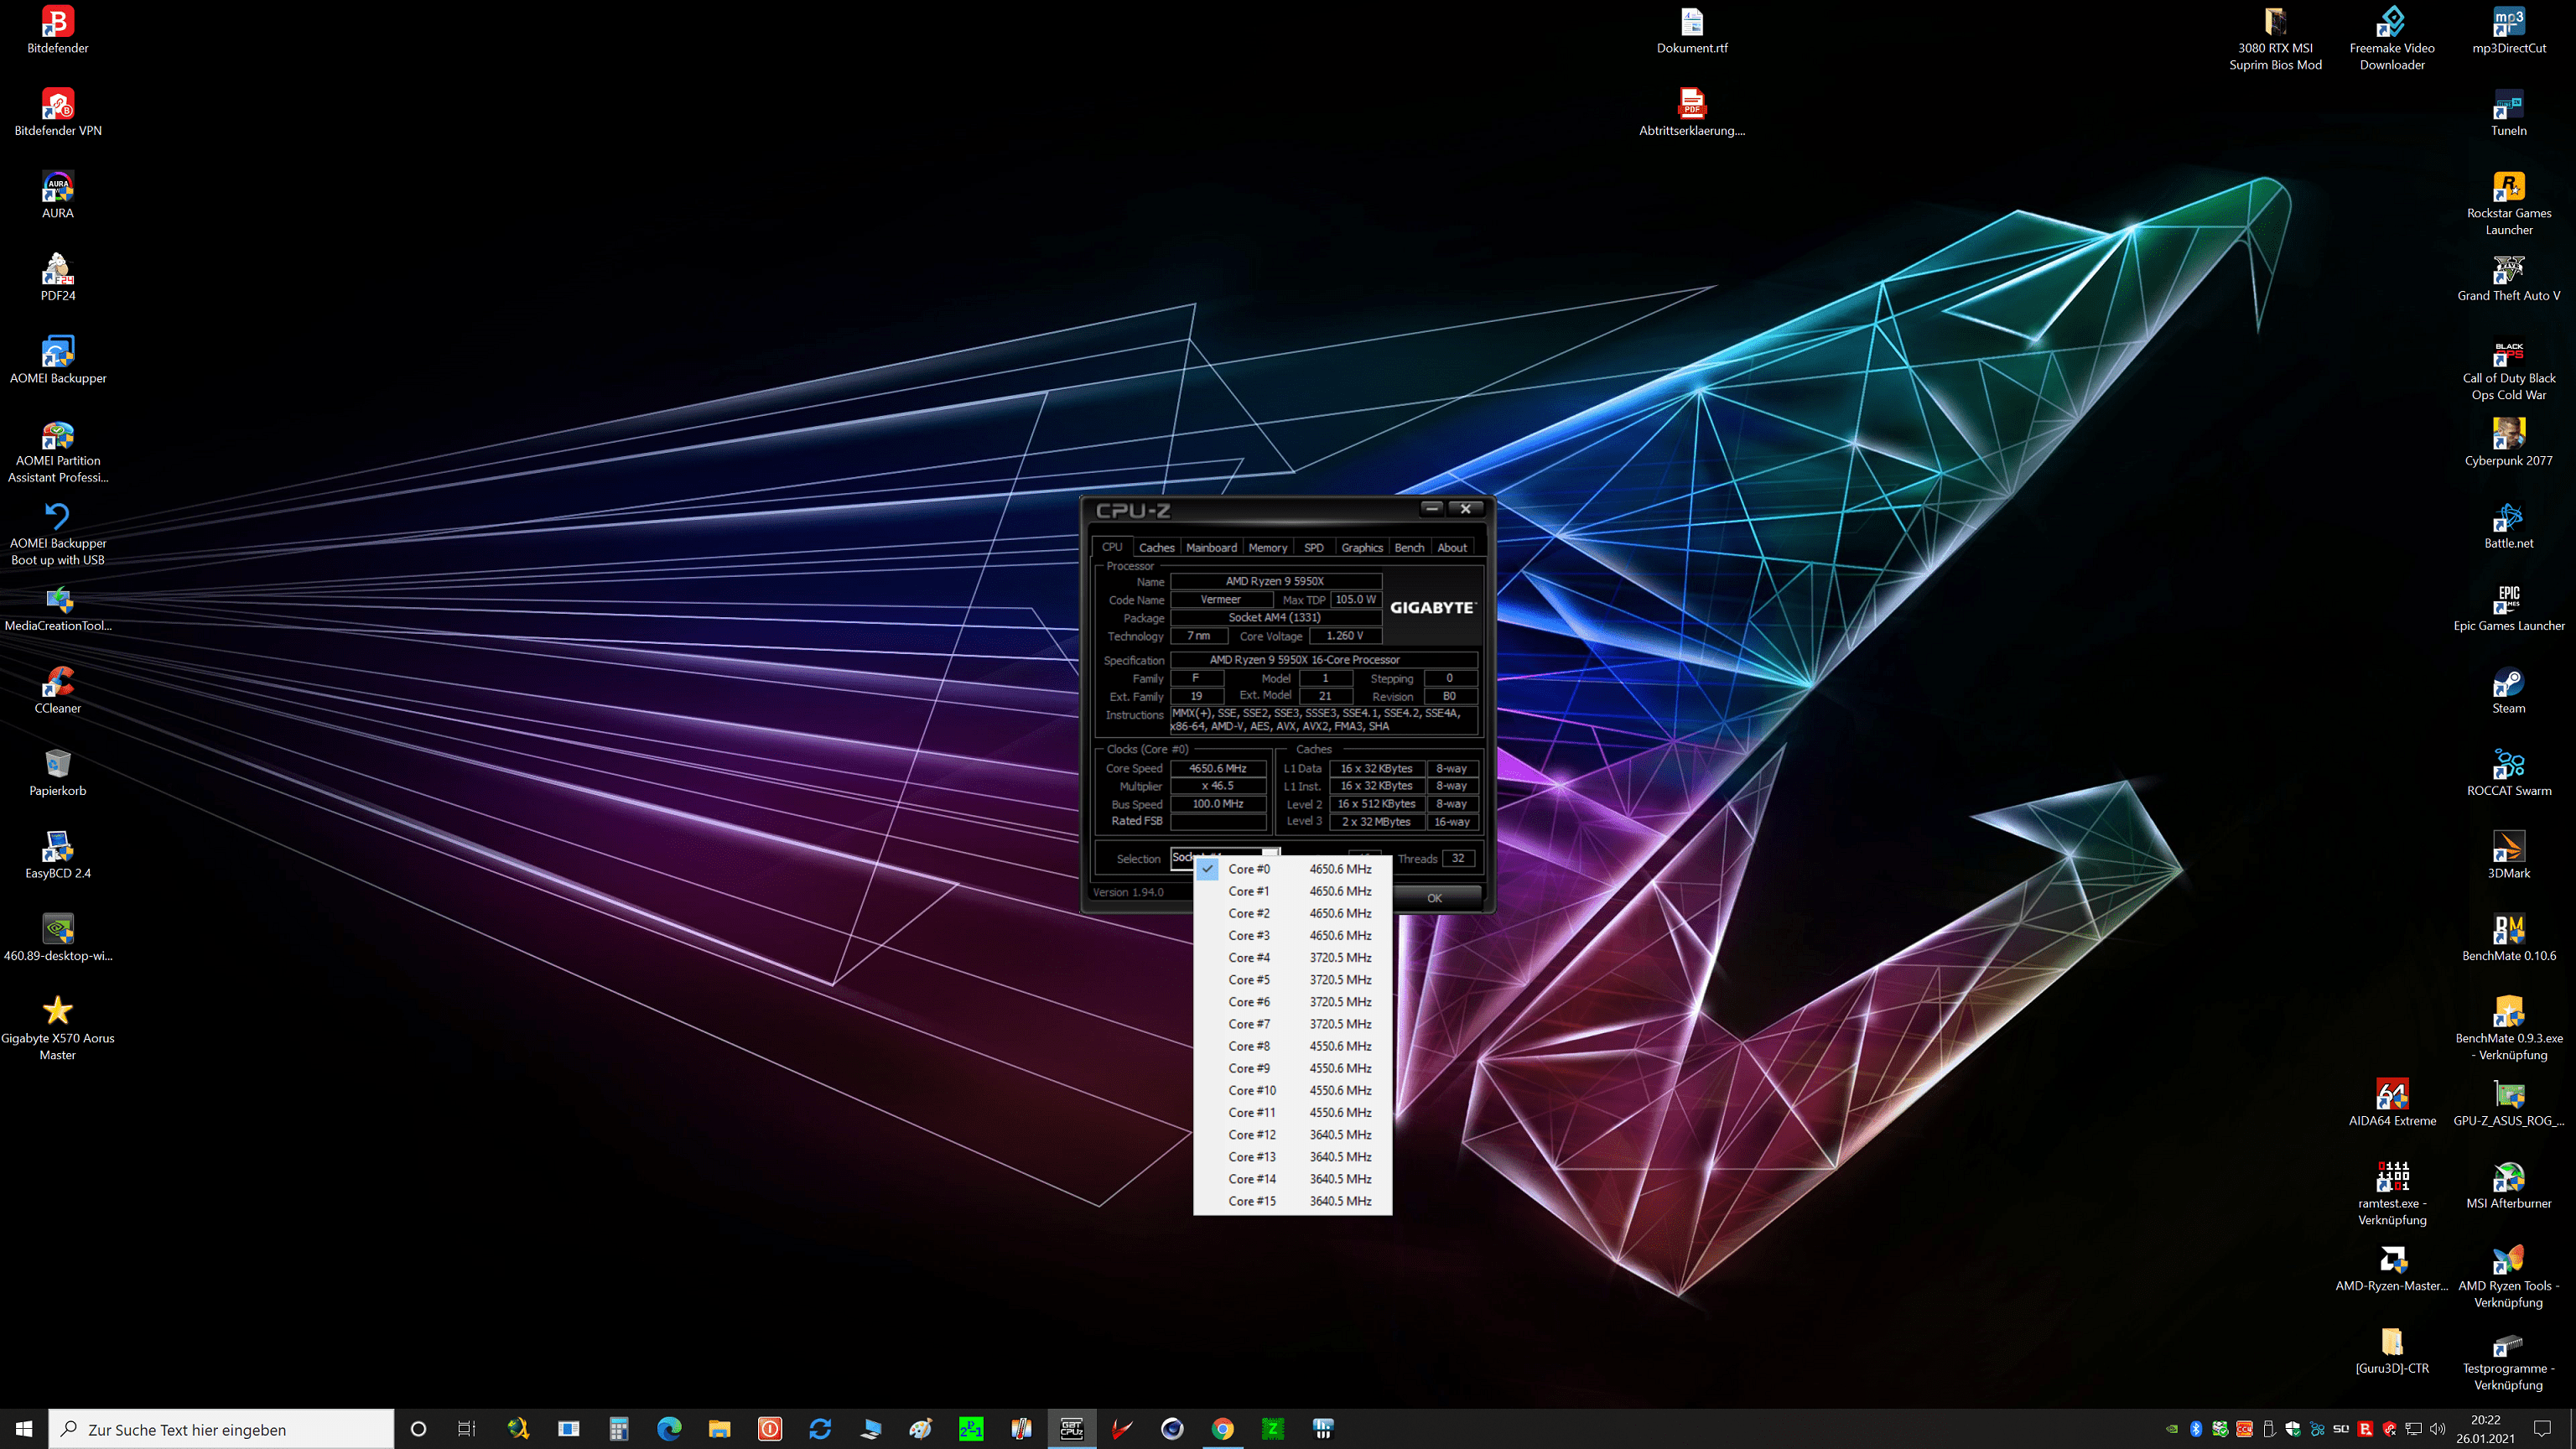The width and height of the screenshot is (2576, 1449).
Task: Select Core #15 in the core list
Action: coord(1293,1201)
